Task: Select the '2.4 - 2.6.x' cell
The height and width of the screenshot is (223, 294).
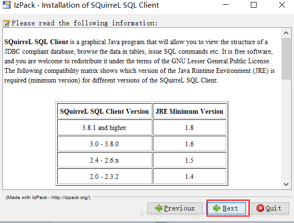Action: pos(104,160)
